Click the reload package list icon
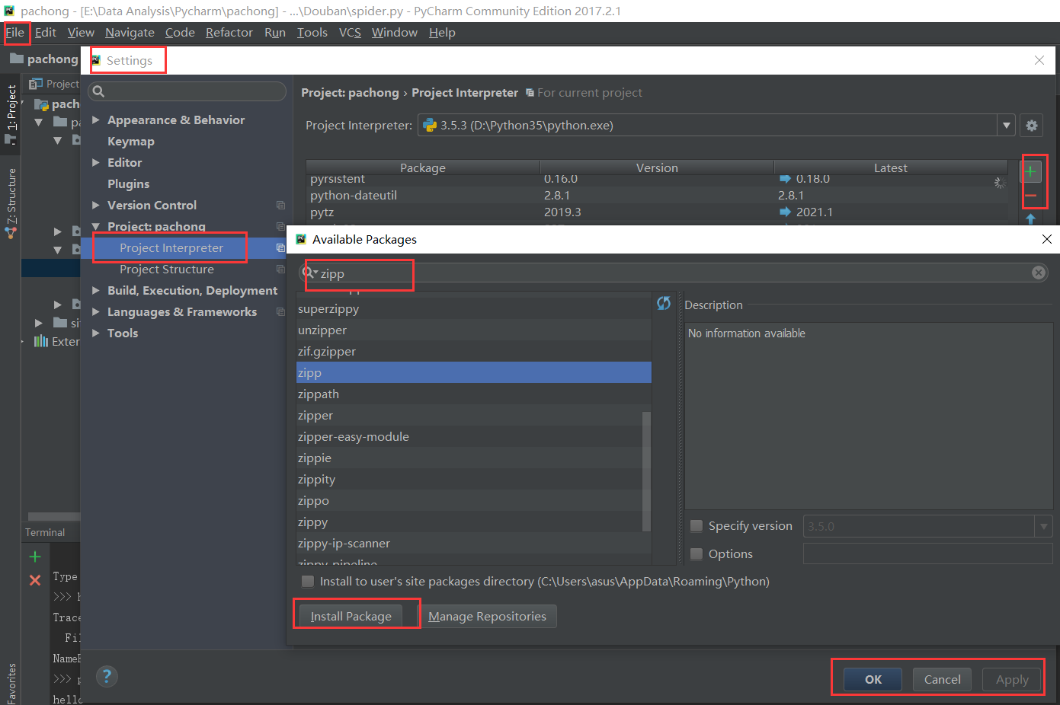 coord(664,303)
